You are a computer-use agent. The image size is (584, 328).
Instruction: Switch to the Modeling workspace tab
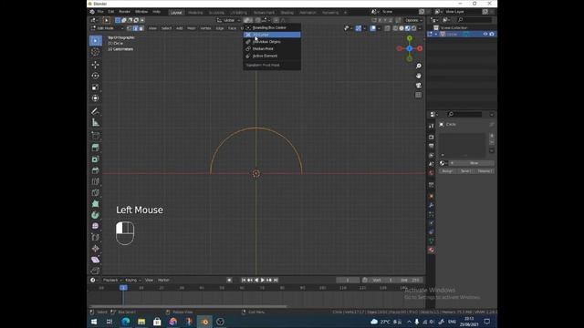[195, 12]
